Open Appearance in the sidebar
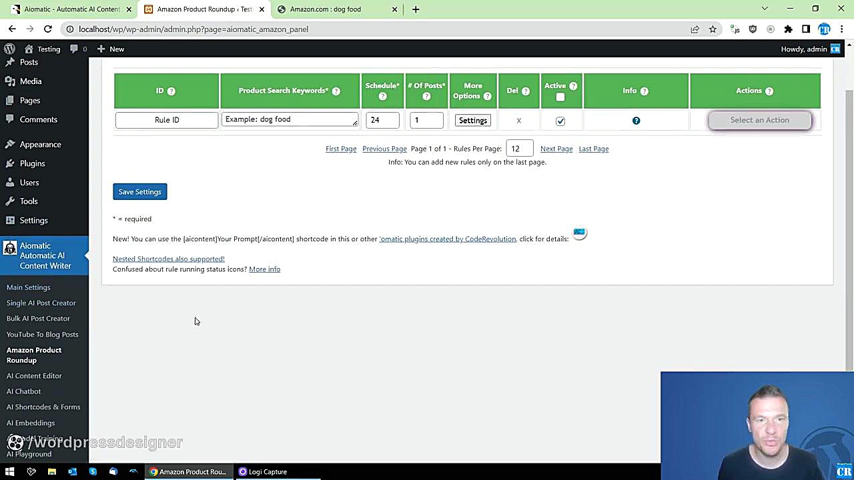 tap(40, 145)
